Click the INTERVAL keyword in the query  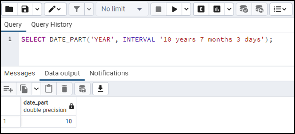tap(139, 40)
